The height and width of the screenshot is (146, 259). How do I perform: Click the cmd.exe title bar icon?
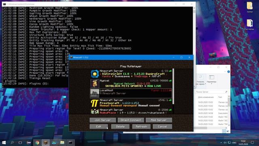4,4
